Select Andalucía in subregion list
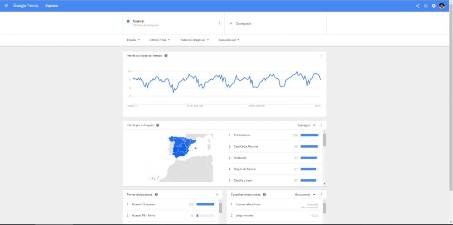Viewport: 453px width, 225px height. coord(275,158)
